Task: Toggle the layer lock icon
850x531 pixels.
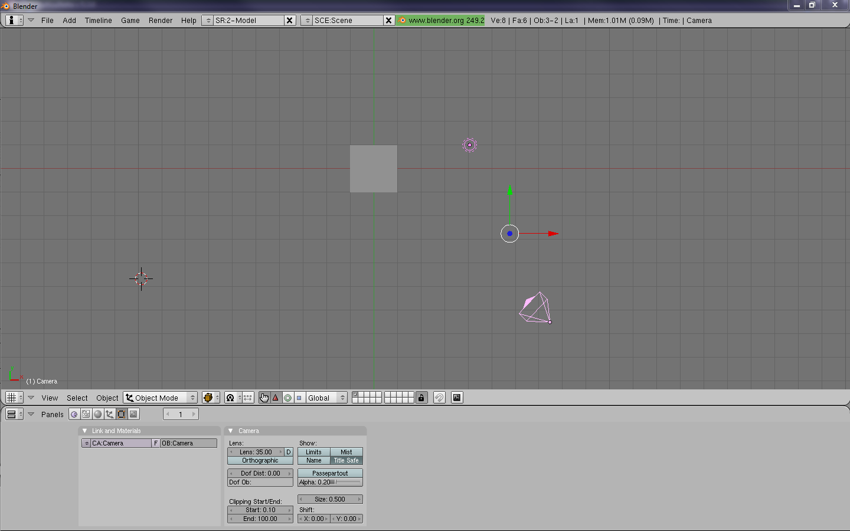Action: [x=421, y=398]
